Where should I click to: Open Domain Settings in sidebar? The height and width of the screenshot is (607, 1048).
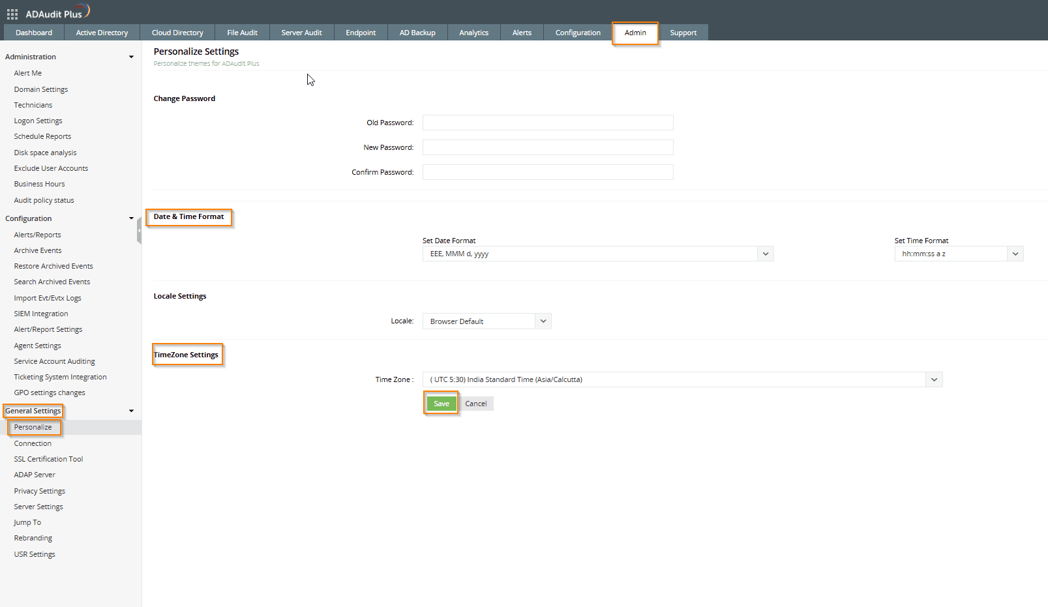(41, 90)
